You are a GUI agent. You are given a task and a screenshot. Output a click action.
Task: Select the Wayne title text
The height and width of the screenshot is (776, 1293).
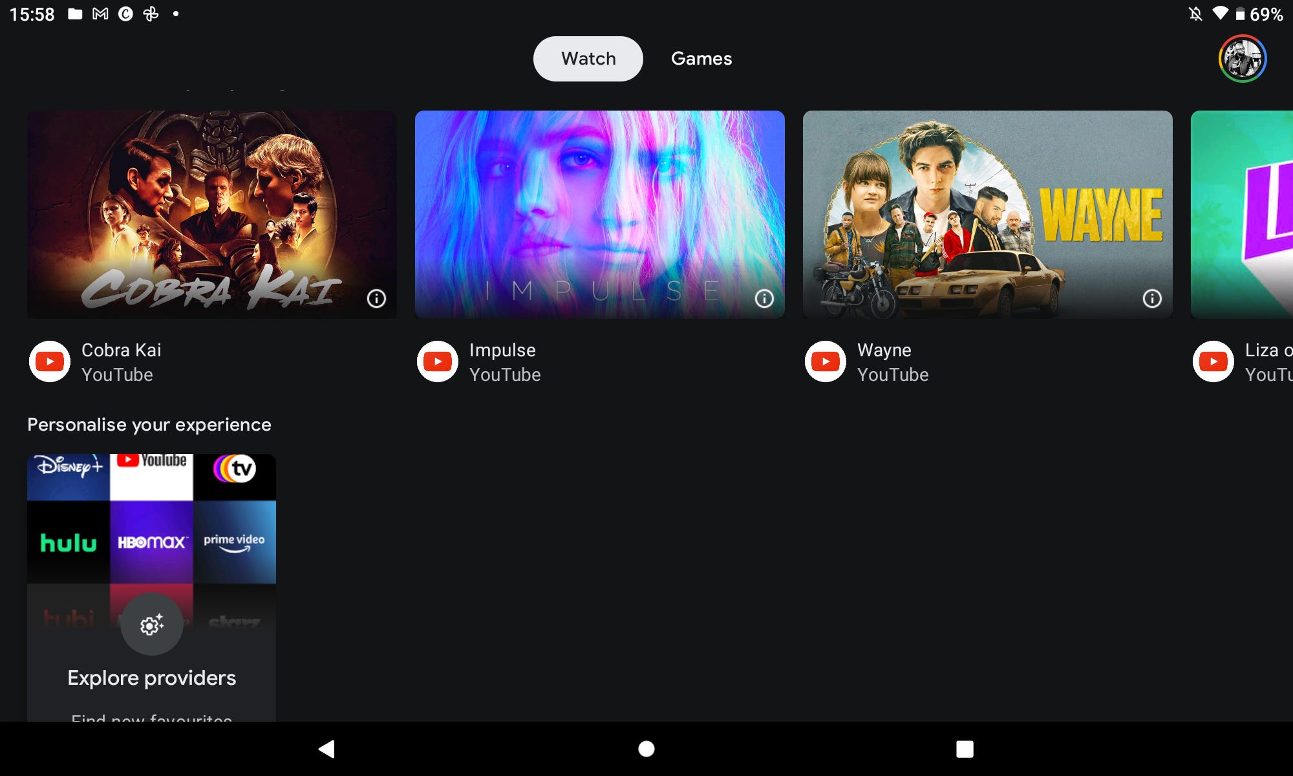[x=884, y=350]
